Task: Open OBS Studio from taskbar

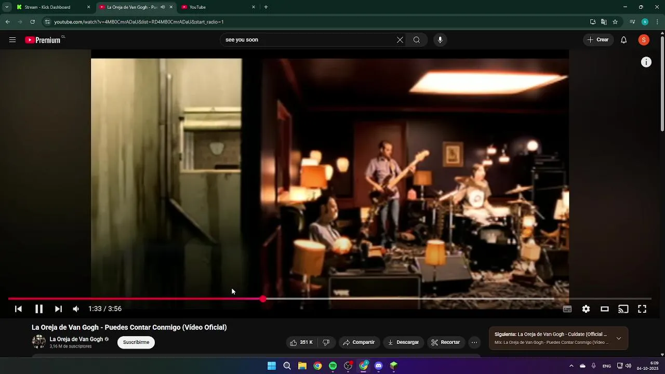Action: coord(348,366)
